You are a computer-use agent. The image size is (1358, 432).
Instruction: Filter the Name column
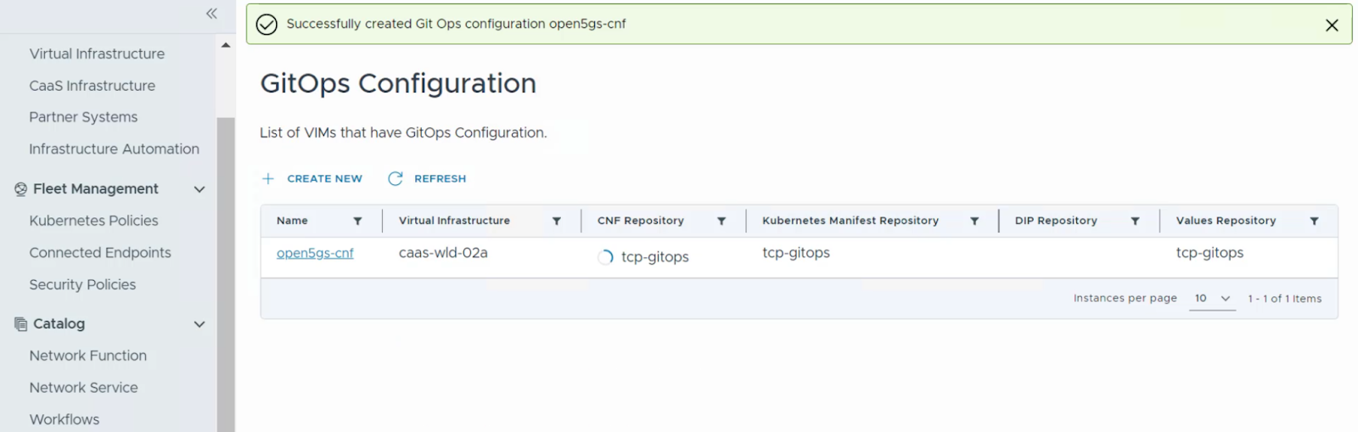357,221
